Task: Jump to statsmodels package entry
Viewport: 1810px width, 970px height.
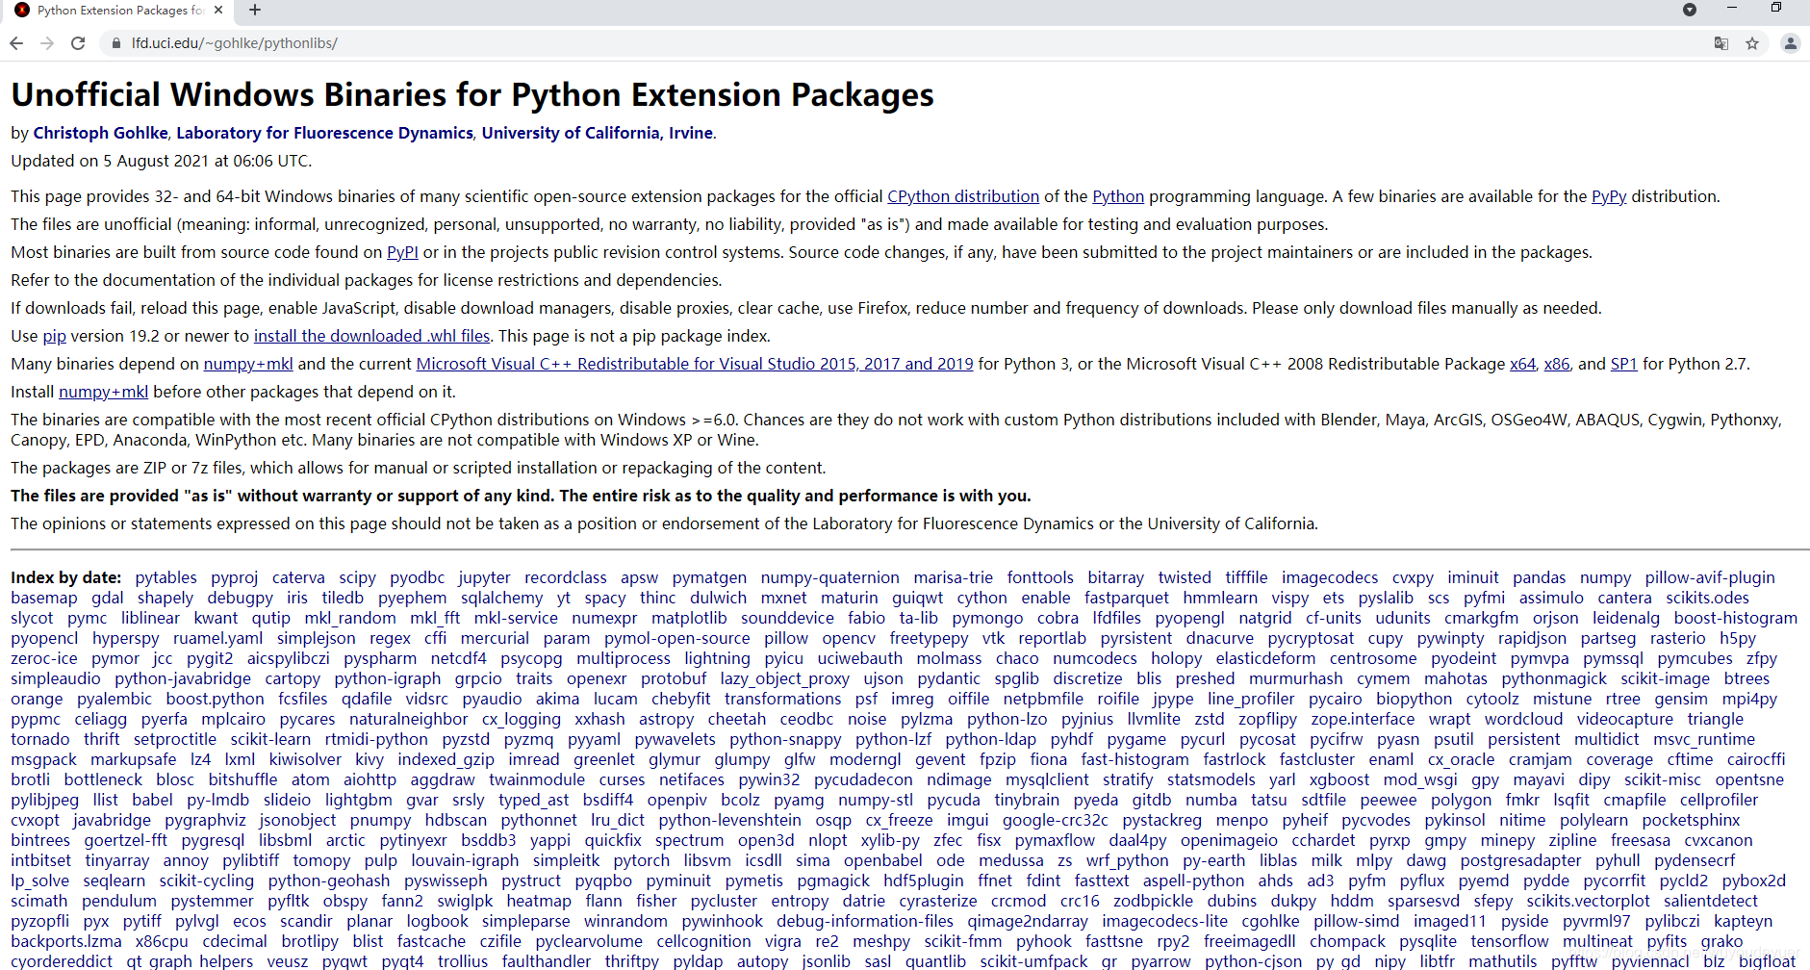Action: pyautogui.click(x=1211, y=779)
